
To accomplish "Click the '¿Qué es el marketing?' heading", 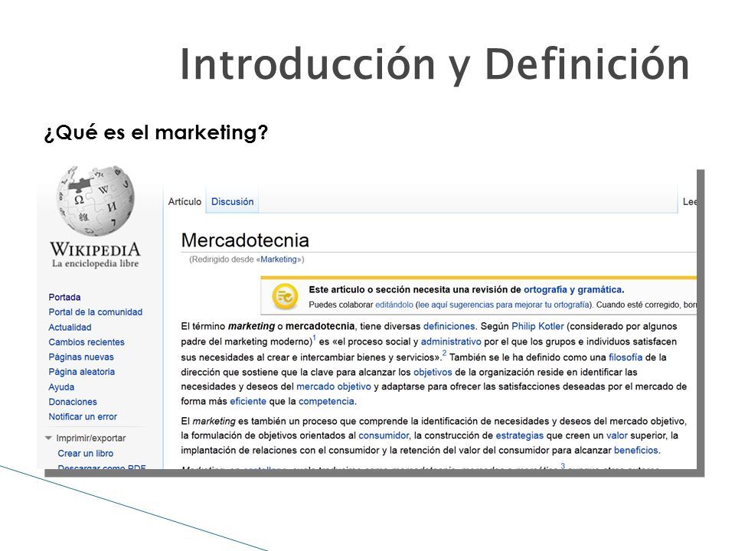I will 156,132.
